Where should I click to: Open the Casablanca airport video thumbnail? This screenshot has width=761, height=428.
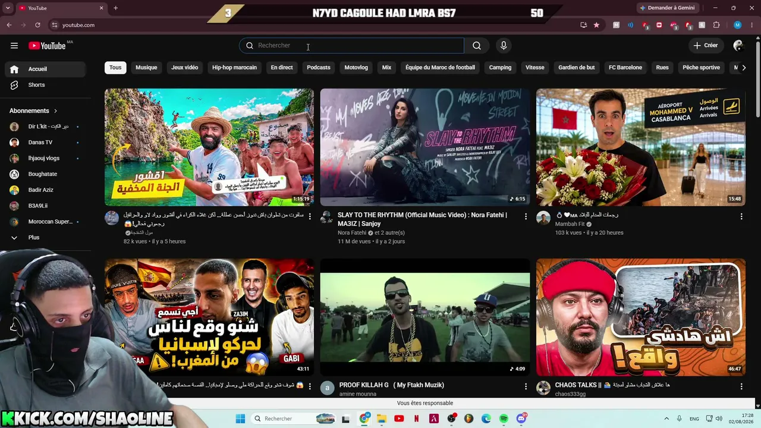click(x=641, y=147)
